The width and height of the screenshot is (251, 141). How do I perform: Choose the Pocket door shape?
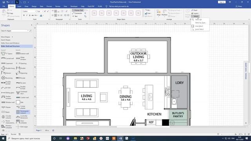coord(21,78)
